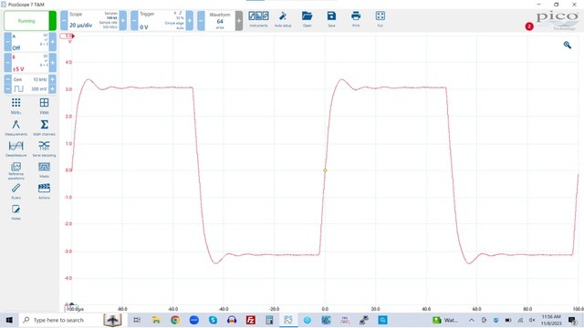Open the Trigger 0 V settings panel
Image resolution: width=584 pixels, height=328 pixels.
click(162, 20)
